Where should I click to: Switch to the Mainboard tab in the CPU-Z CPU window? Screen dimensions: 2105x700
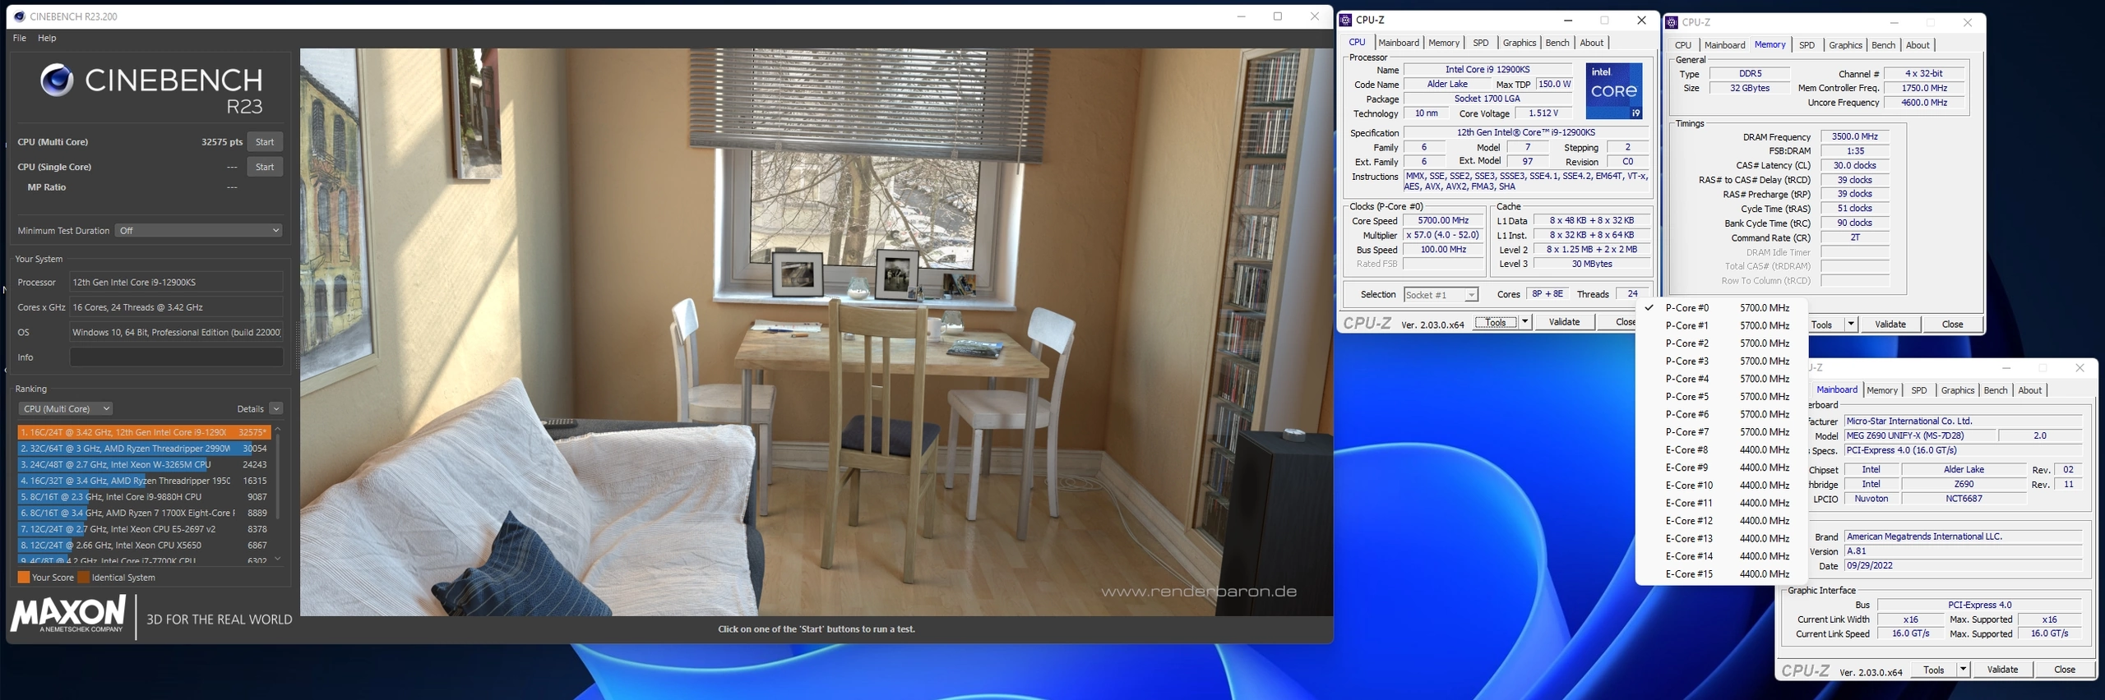tap(1399, 43)
